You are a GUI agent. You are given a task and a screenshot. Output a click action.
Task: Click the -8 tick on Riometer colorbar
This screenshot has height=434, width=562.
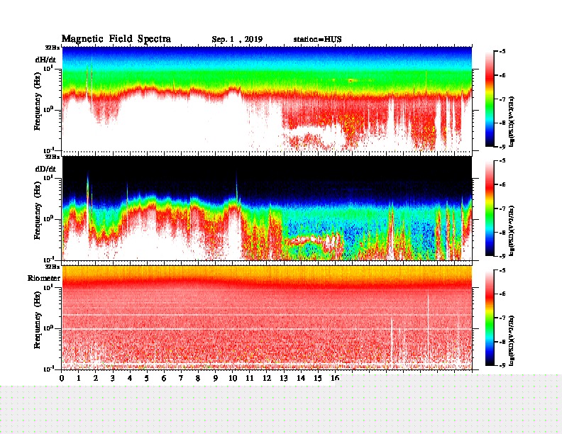pos(502,342)
